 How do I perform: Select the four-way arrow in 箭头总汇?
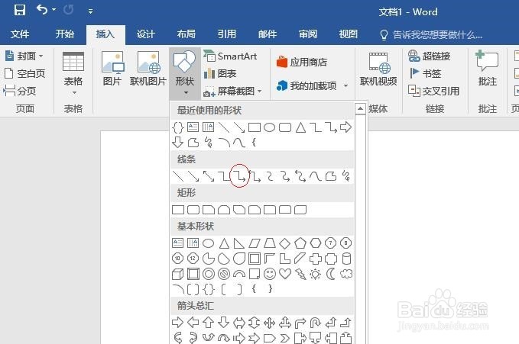click(269, 323)
